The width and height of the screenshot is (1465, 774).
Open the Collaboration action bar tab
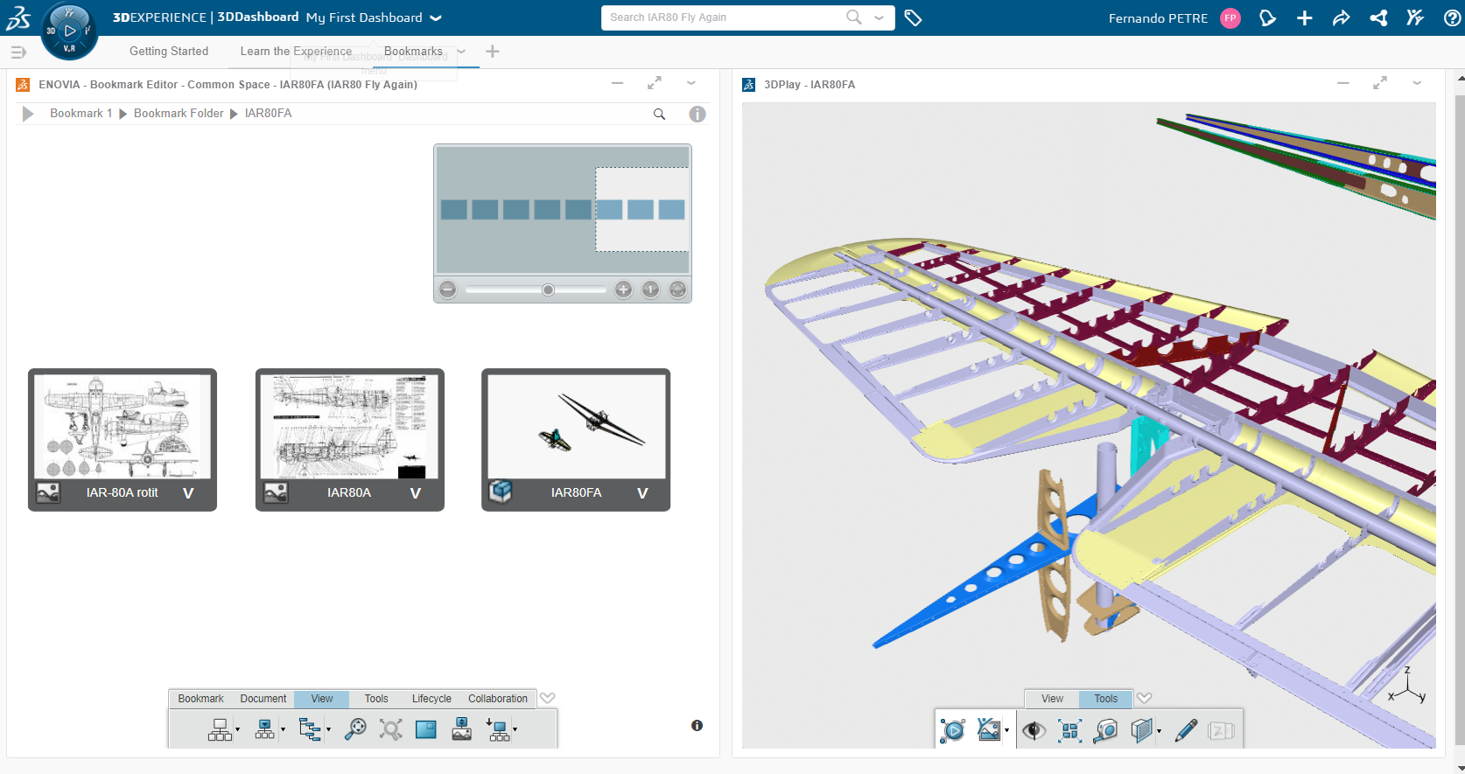coord(498,699)
